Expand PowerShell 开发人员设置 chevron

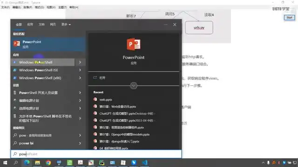point(80,93)
